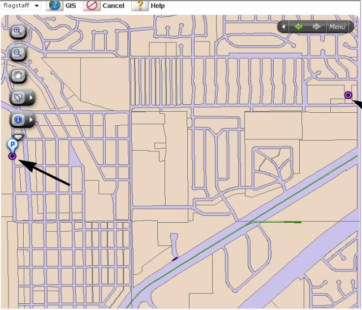Go to next map extent gray arrow

pyautogui.click(x=317, y=27)
